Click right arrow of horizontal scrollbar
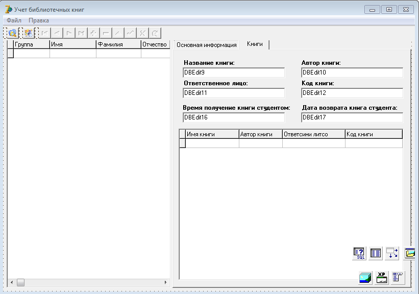The height and width of the screenshot is (294, 419). [165, 282]
